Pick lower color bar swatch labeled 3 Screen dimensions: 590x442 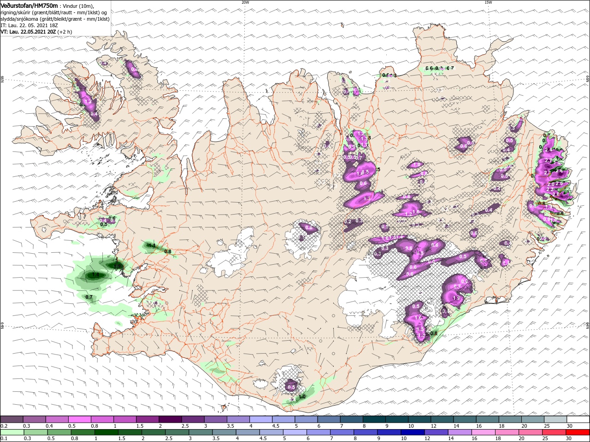[x=201, y=433]
